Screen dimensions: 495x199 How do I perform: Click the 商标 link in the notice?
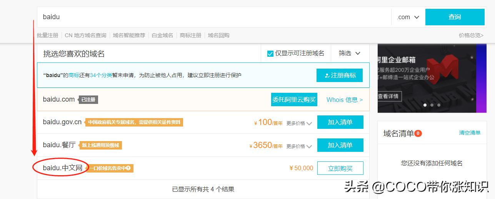[74, 75]
